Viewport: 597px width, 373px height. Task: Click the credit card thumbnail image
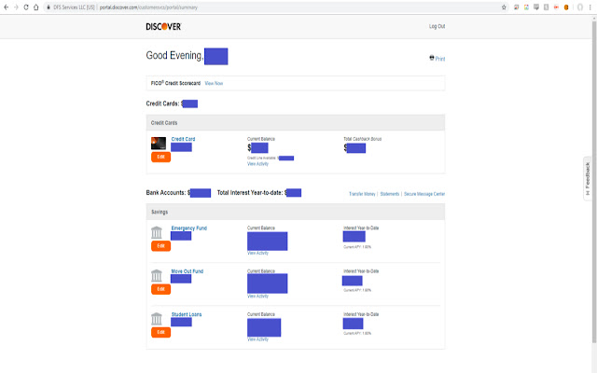[x=159, y=143]
